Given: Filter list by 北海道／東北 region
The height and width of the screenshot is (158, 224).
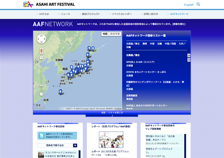Looking at the screenshot, I should click(x=133, y=44).
